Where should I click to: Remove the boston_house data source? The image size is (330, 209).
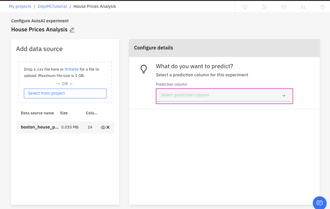108,127
